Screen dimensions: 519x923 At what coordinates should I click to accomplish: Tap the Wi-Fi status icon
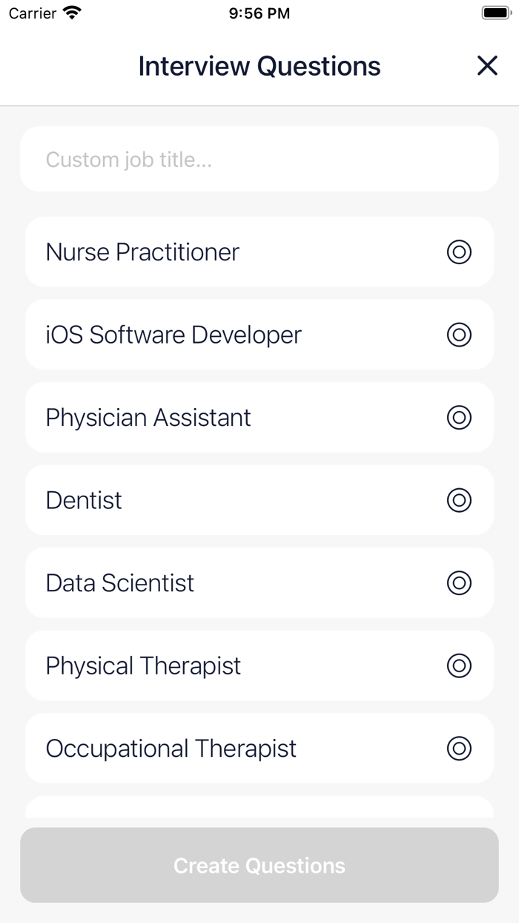click(73, 13)
